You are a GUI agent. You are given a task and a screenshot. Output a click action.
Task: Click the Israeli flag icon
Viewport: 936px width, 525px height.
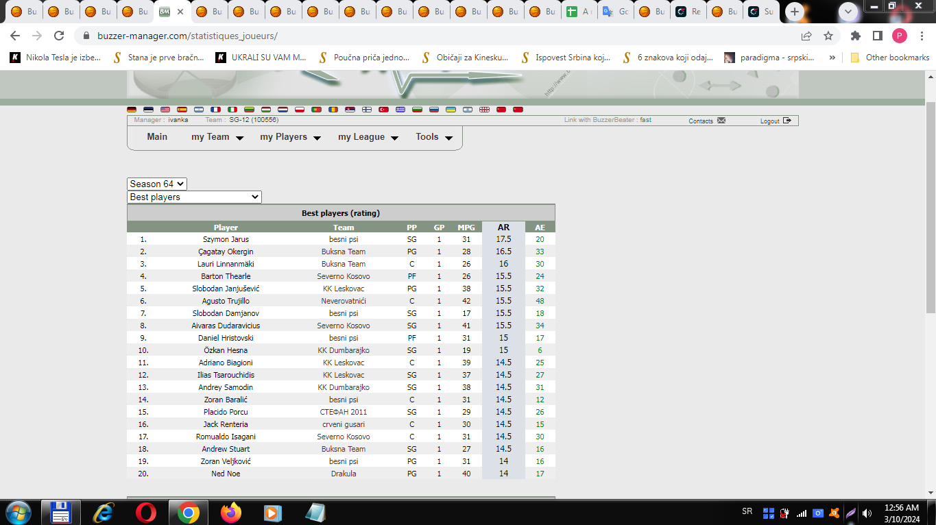tap(468, 110)
